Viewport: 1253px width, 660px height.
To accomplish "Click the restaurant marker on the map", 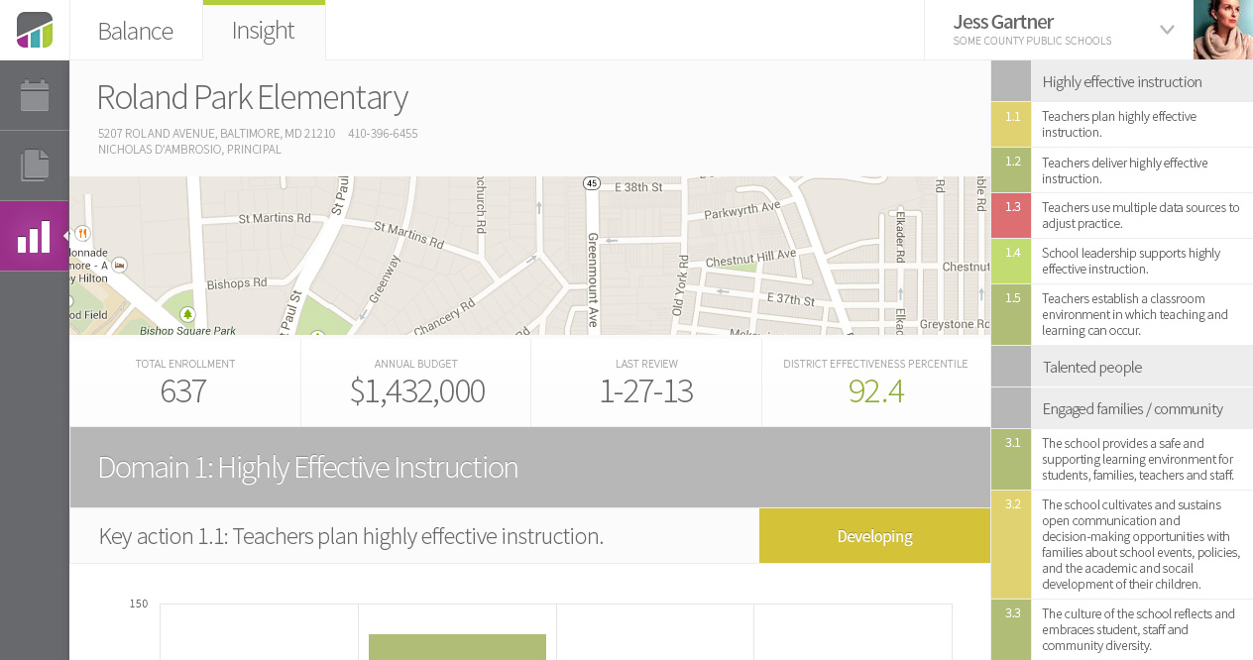I will [x=82, y=234].
